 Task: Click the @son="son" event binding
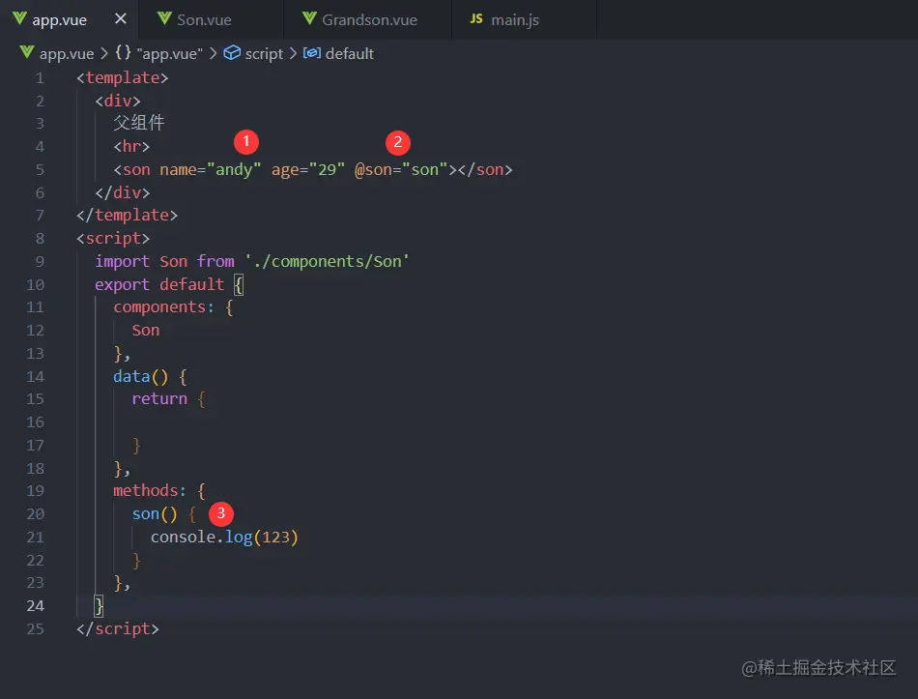tap(401, 170)
